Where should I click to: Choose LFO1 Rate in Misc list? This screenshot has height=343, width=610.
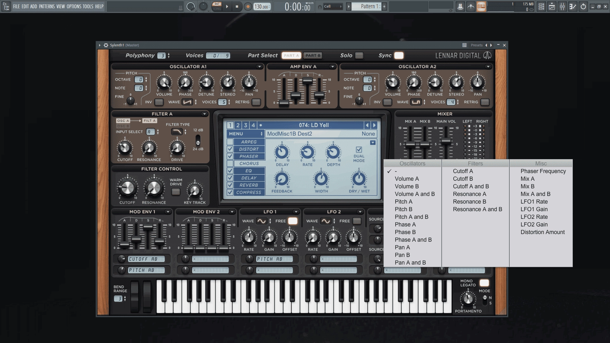pyautogui.click(x=534, y=202)
